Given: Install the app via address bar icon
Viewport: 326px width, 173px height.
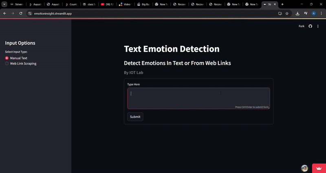Looking at the screenshot, I should (280, 13).
